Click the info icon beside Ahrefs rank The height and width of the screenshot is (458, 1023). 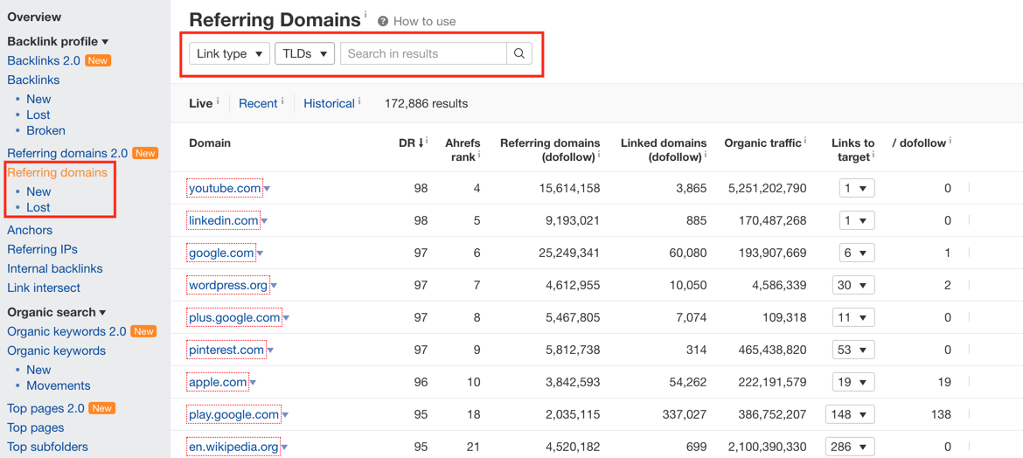479,156
